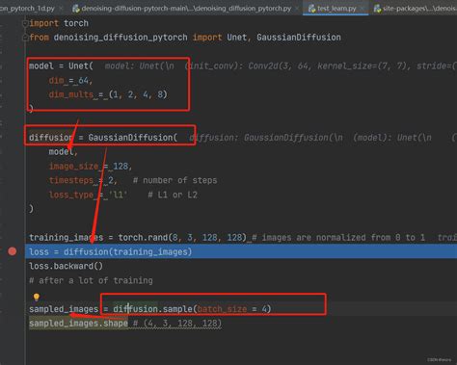The image size is (457, 365).
Task: Click "loss_type = 'l1'" argument
Action: tap(88, 195)
